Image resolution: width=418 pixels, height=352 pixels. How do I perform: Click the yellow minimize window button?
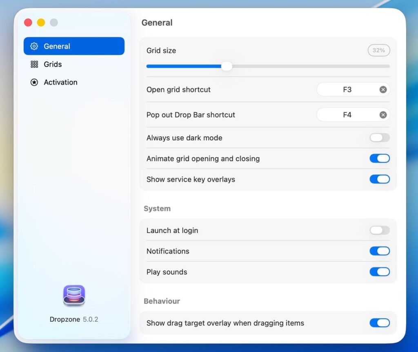(41, 22)
